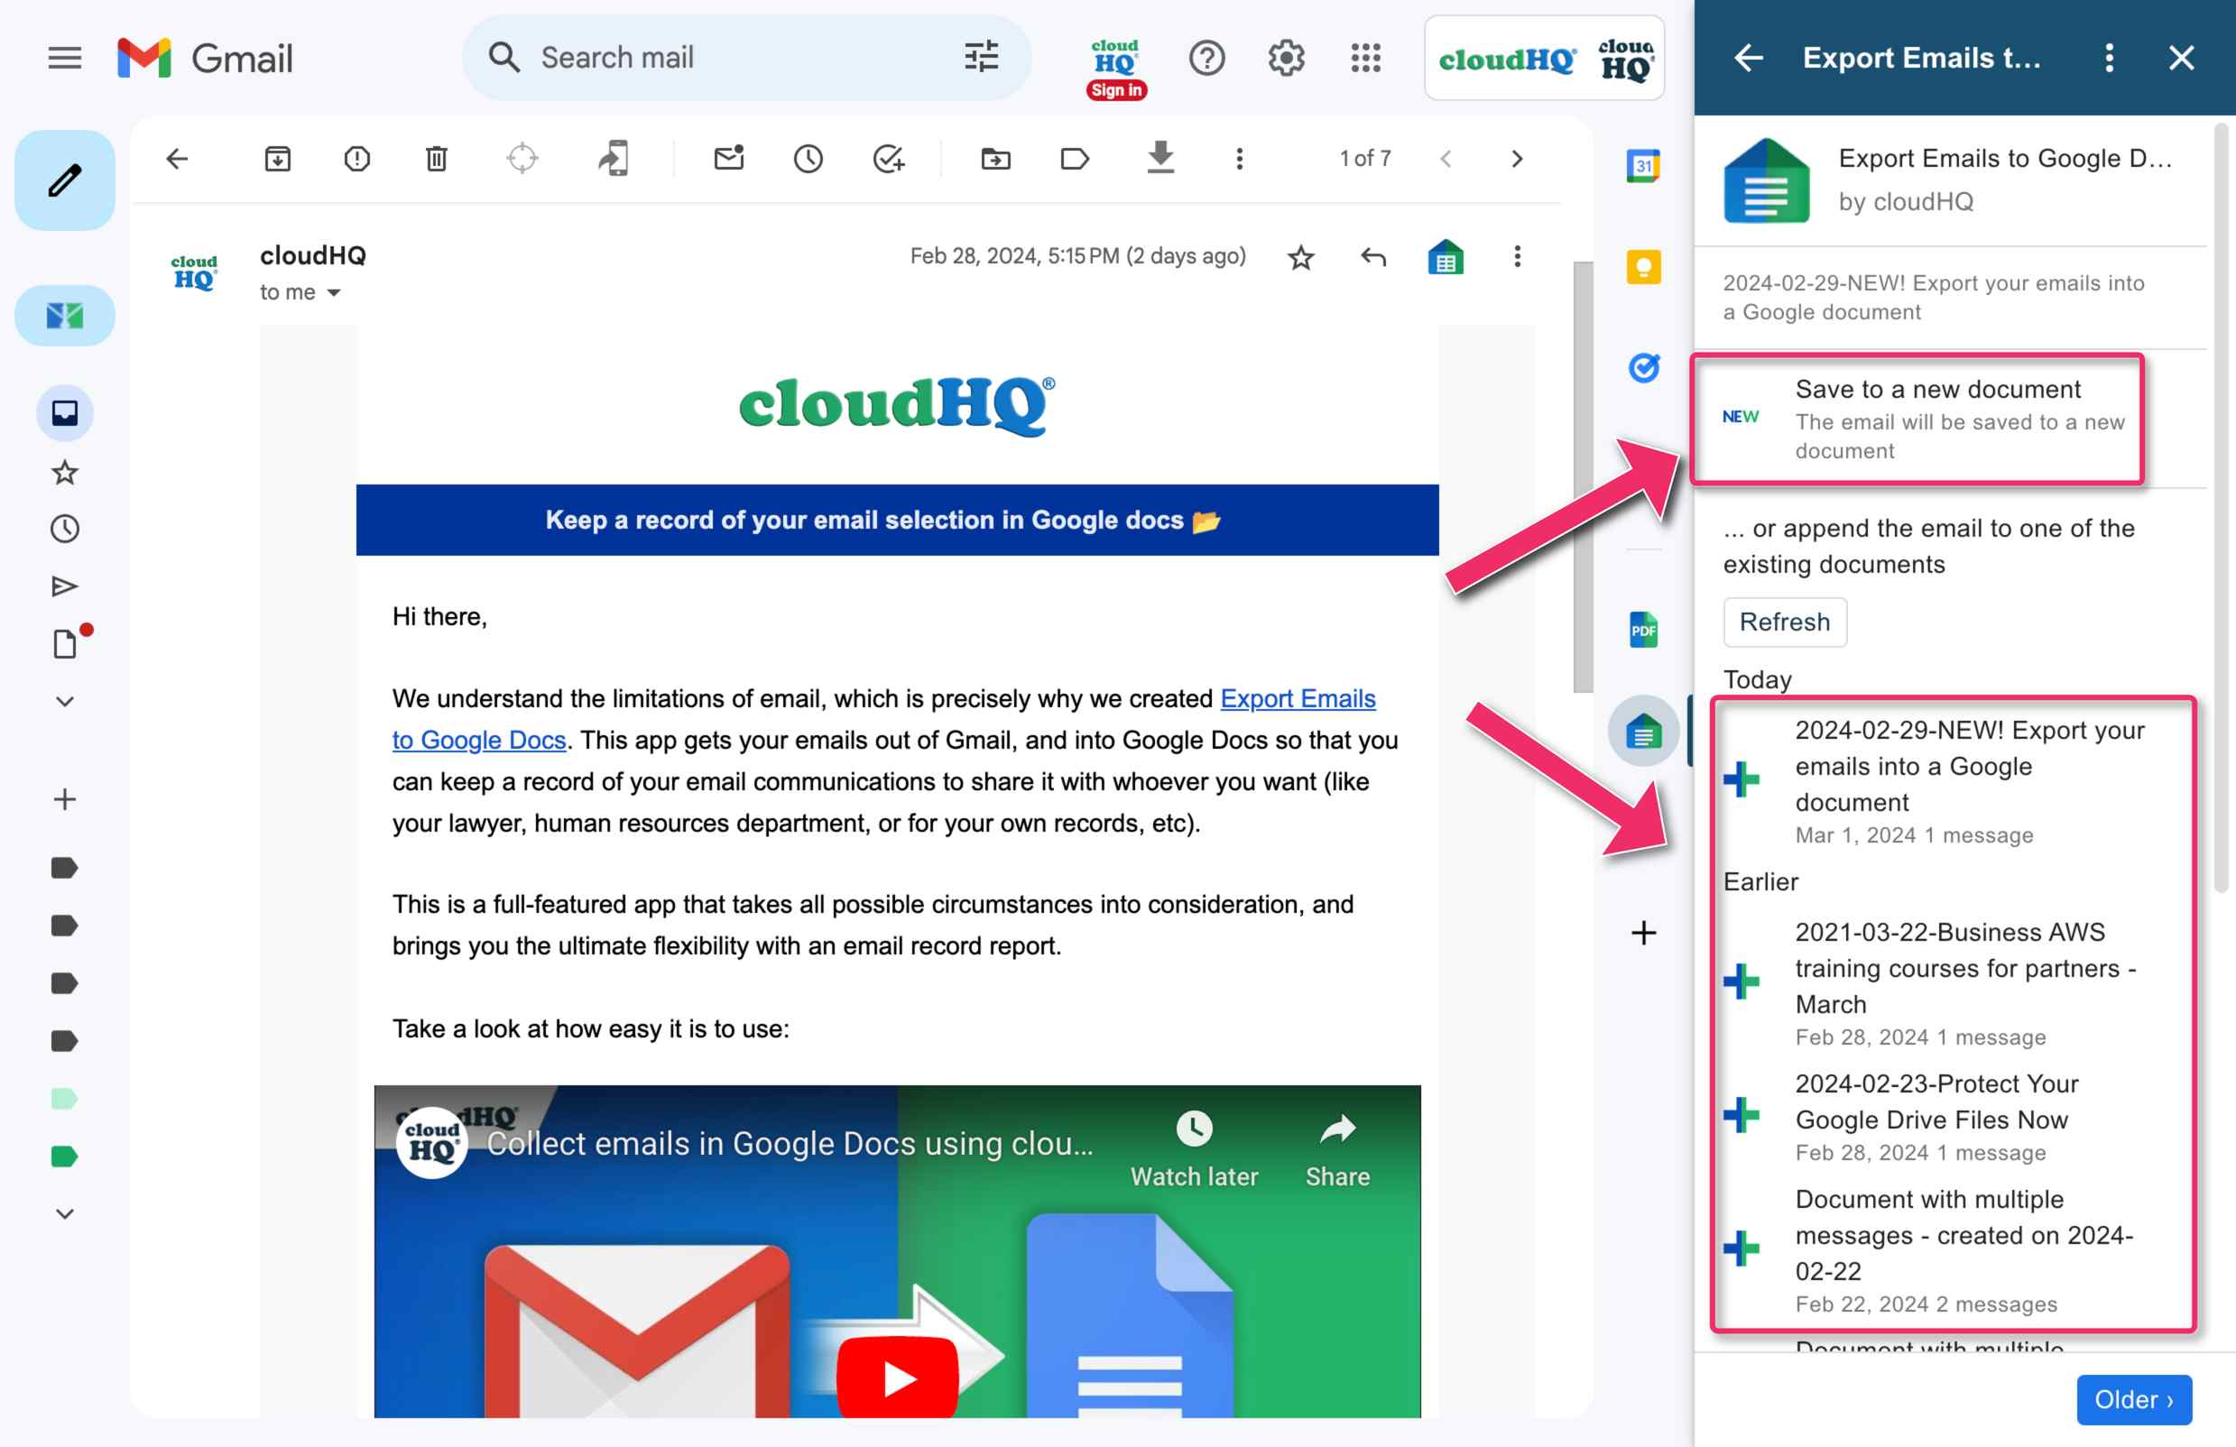Screen dimensions: 2236x1447
Task: Open Google Keep side panel
Action: [1643, 268]
